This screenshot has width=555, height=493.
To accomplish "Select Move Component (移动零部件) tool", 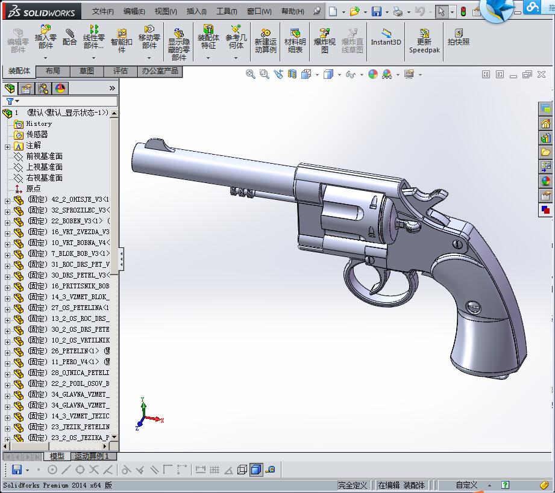I will (x=149, y=38).
